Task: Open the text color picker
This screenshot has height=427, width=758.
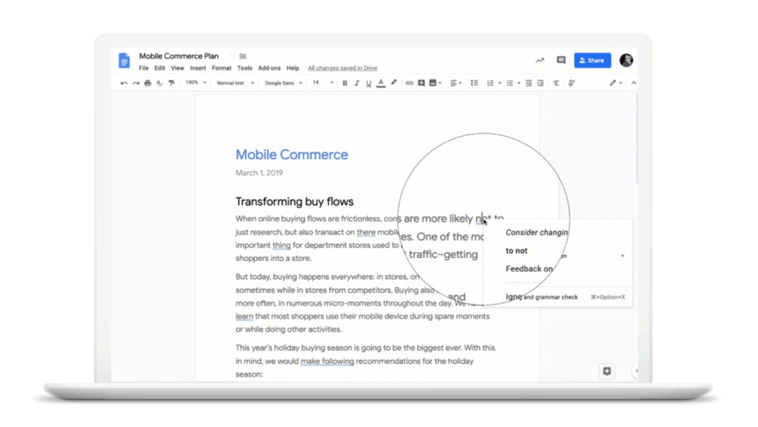Action: (381, 83)
